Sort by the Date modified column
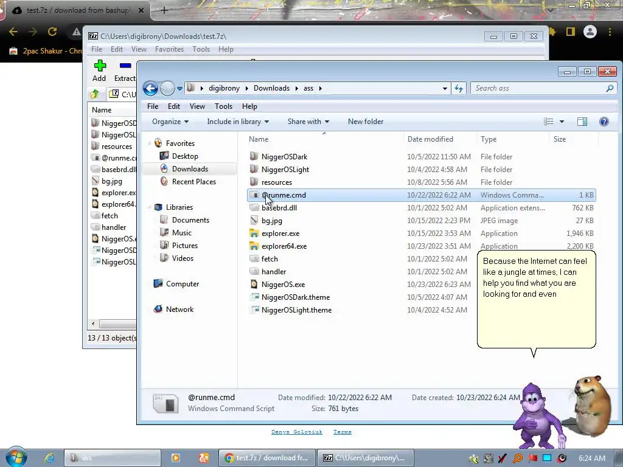Screen dimensions: 623x467 [x=430, y=139]
